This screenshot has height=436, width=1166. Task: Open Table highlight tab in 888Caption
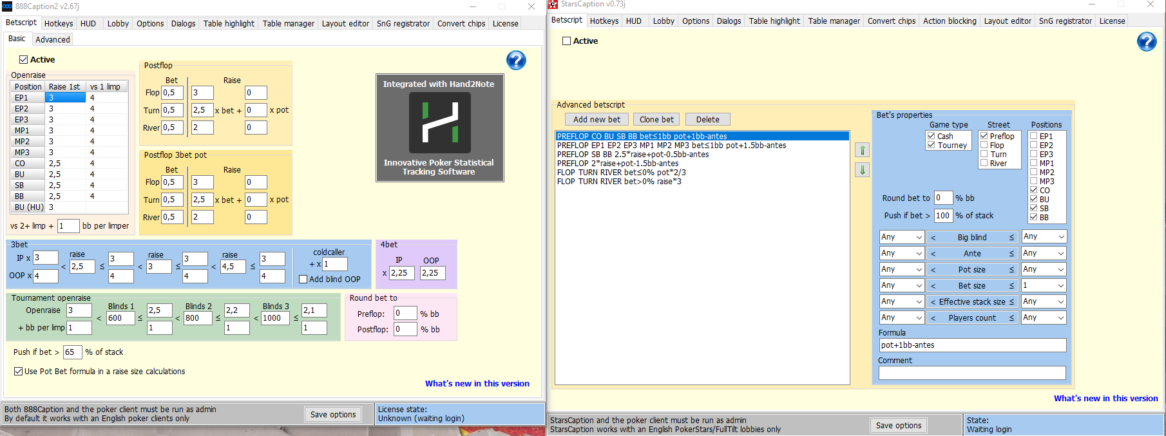click(229, 23)
